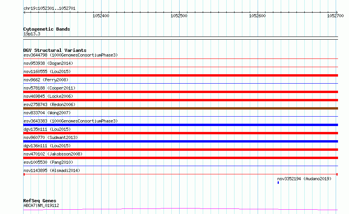349x214 pixels.
Task: Open variant nsv1143895 (Alsmadi2014)
Action: (x=52, y=170)
